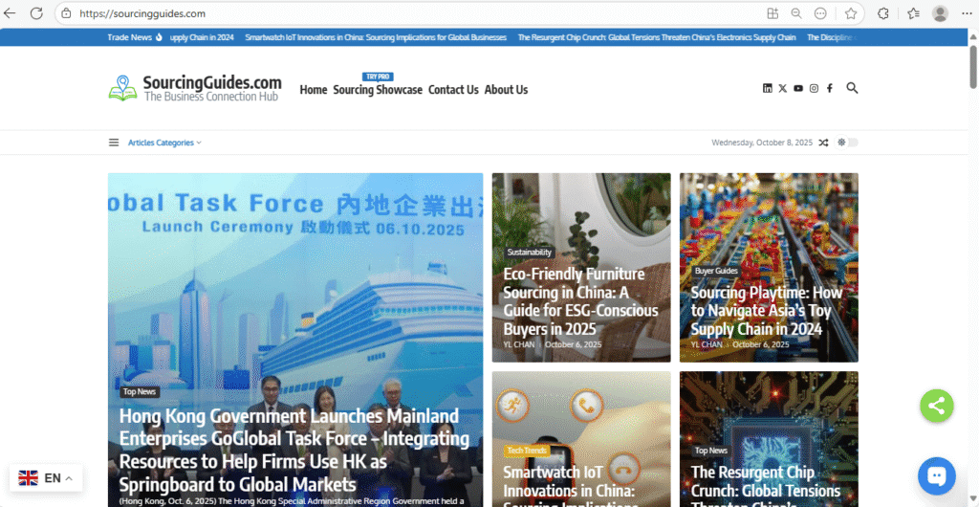Add page to favorites star icon

point(850,13)
